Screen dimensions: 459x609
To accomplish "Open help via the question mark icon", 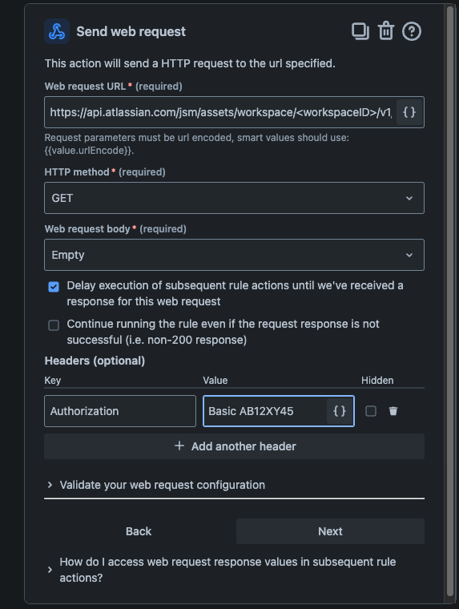I will pyautogui.click(x=412, y=31).
